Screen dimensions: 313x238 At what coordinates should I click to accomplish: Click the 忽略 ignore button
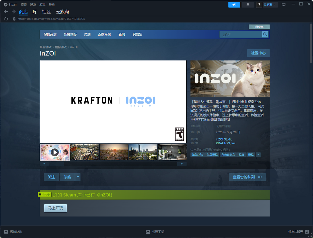click(x=67, y=177)
